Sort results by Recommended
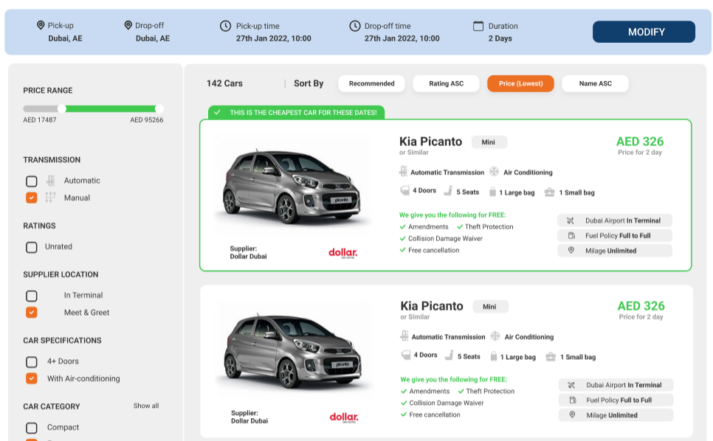This screenshot has width=713, height=441. 371,83
